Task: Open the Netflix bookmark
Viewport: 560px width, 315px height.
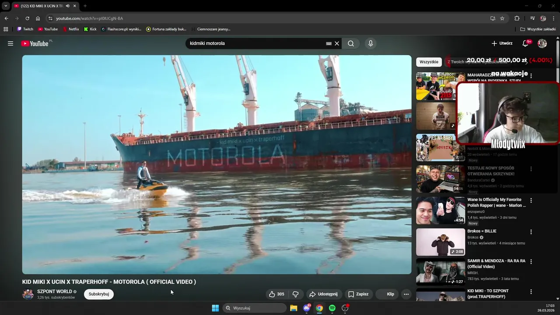Action: tap(71, 29)
